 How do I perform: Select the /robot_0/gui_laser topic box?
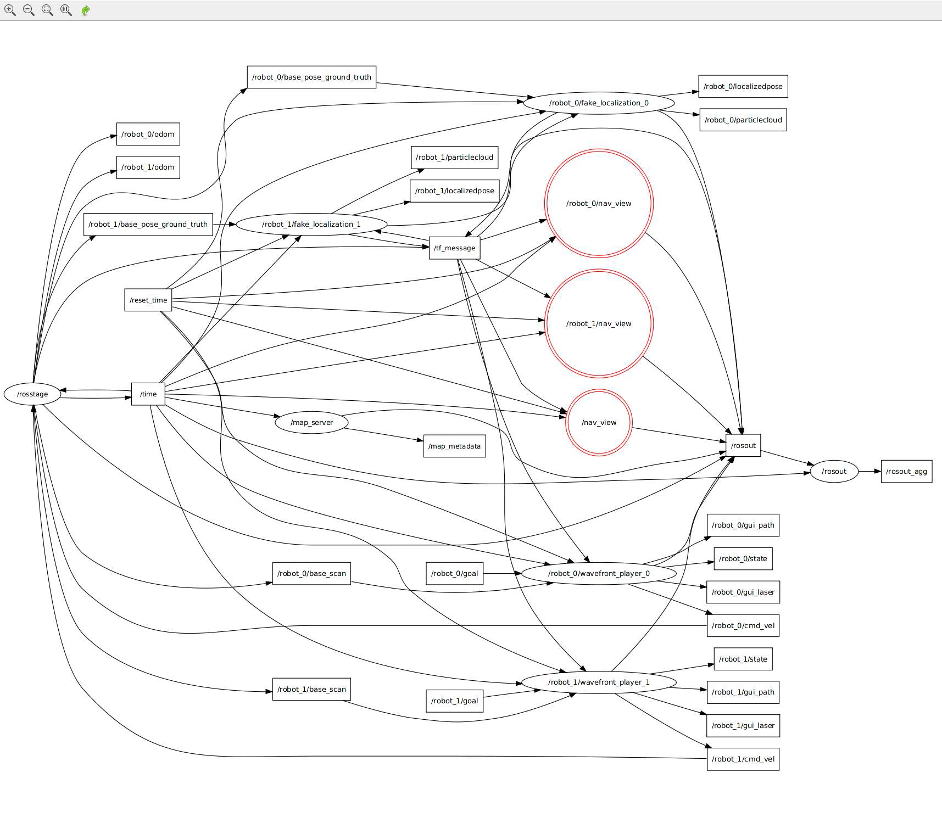point(743,592)
